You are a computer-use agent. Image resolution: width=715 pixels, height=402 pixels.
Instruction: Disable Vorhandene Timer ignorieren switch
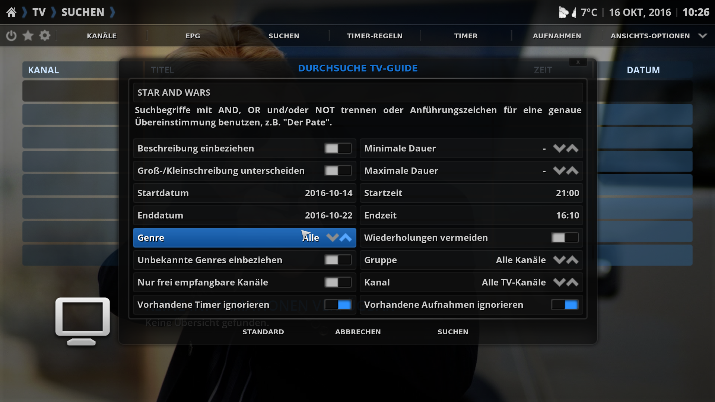point(338,305)
